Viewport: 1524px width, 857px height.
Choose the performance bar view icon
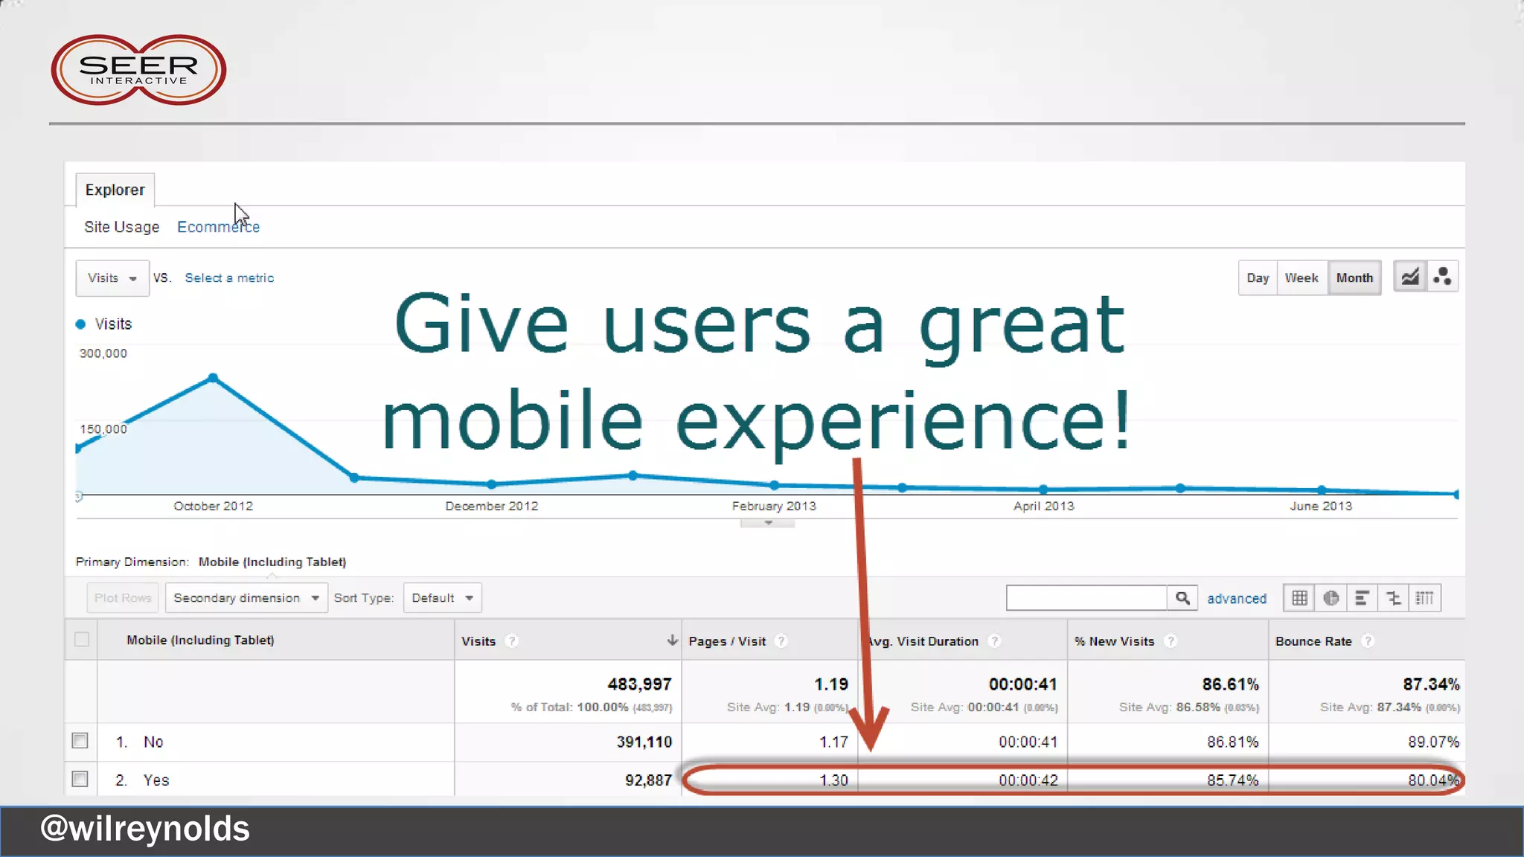1362,598
